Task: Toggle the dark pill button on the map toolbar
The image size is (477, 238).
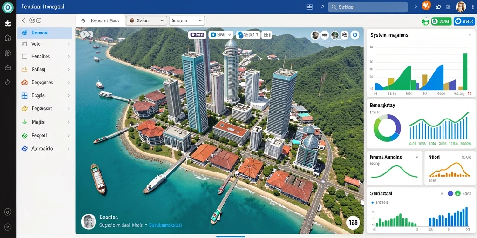Action: [x=197, y=35]
